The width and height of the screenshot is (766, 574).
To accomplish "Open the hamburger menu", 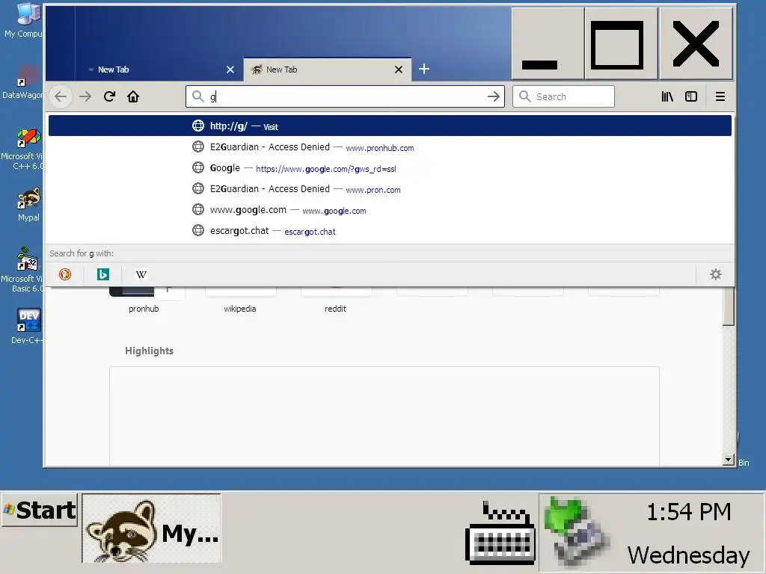I will pos(720,96).
